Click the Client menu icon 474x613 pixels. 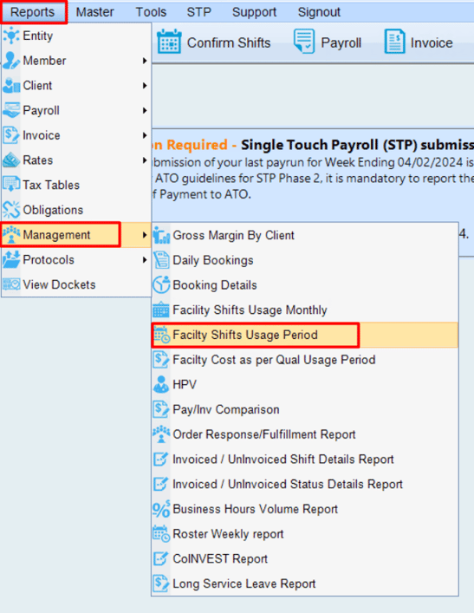[x=11, y=85]
